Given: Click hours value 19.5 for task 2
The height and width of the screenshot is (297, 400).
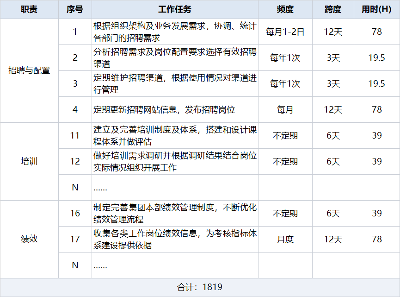Looking at the screenshot, I should 376,58.
